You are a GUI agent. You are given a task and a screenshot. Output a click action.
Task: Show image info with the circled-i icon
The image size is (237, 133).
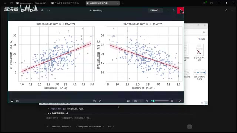click(95, 101)
